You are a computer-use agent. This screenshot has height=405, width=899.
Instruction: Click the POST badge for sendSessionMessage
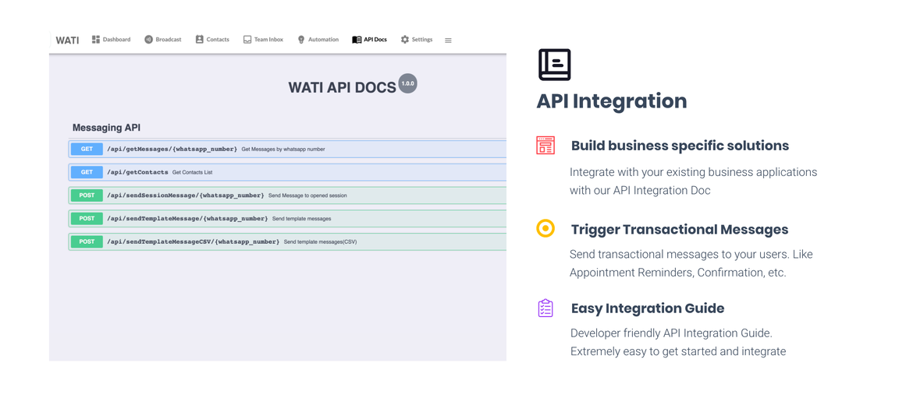point(87,195)
